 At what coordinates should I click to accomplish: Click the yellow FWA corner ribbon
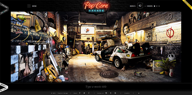pyautogui.click(x=187, y=4)
